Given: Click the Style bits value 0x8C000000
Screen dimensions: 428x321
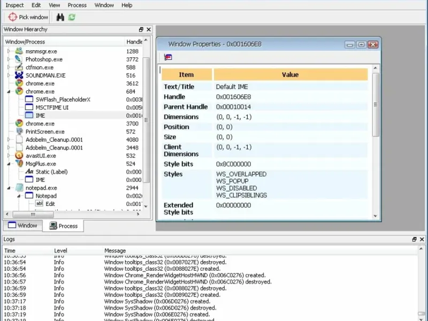Looking at the screenshot, I should (x=233, y=164).
